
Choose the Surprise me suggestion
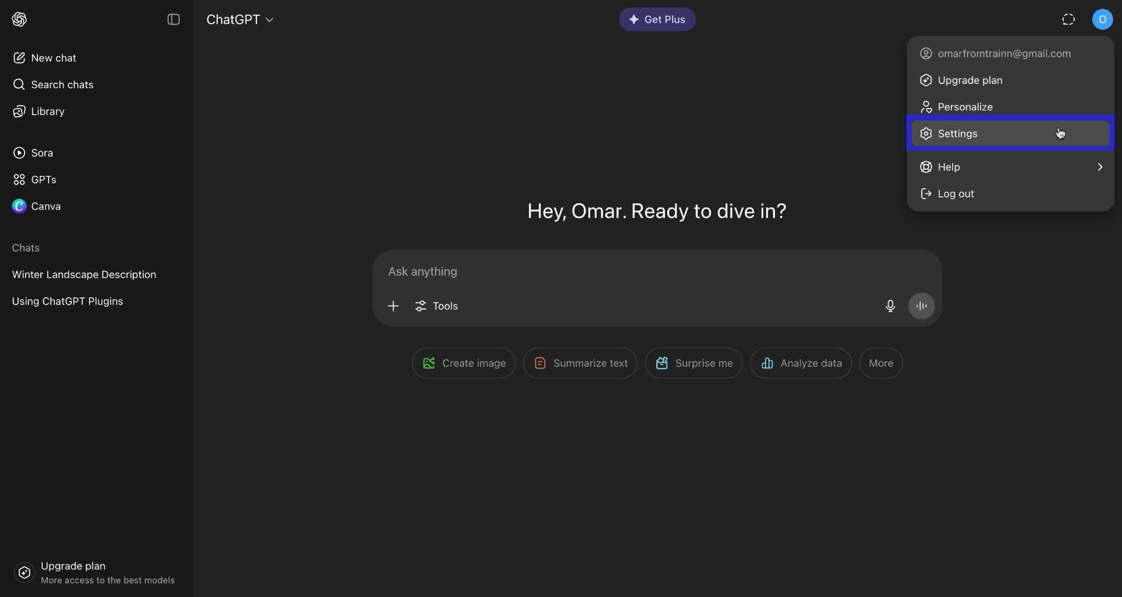click(x=693, y=363)
